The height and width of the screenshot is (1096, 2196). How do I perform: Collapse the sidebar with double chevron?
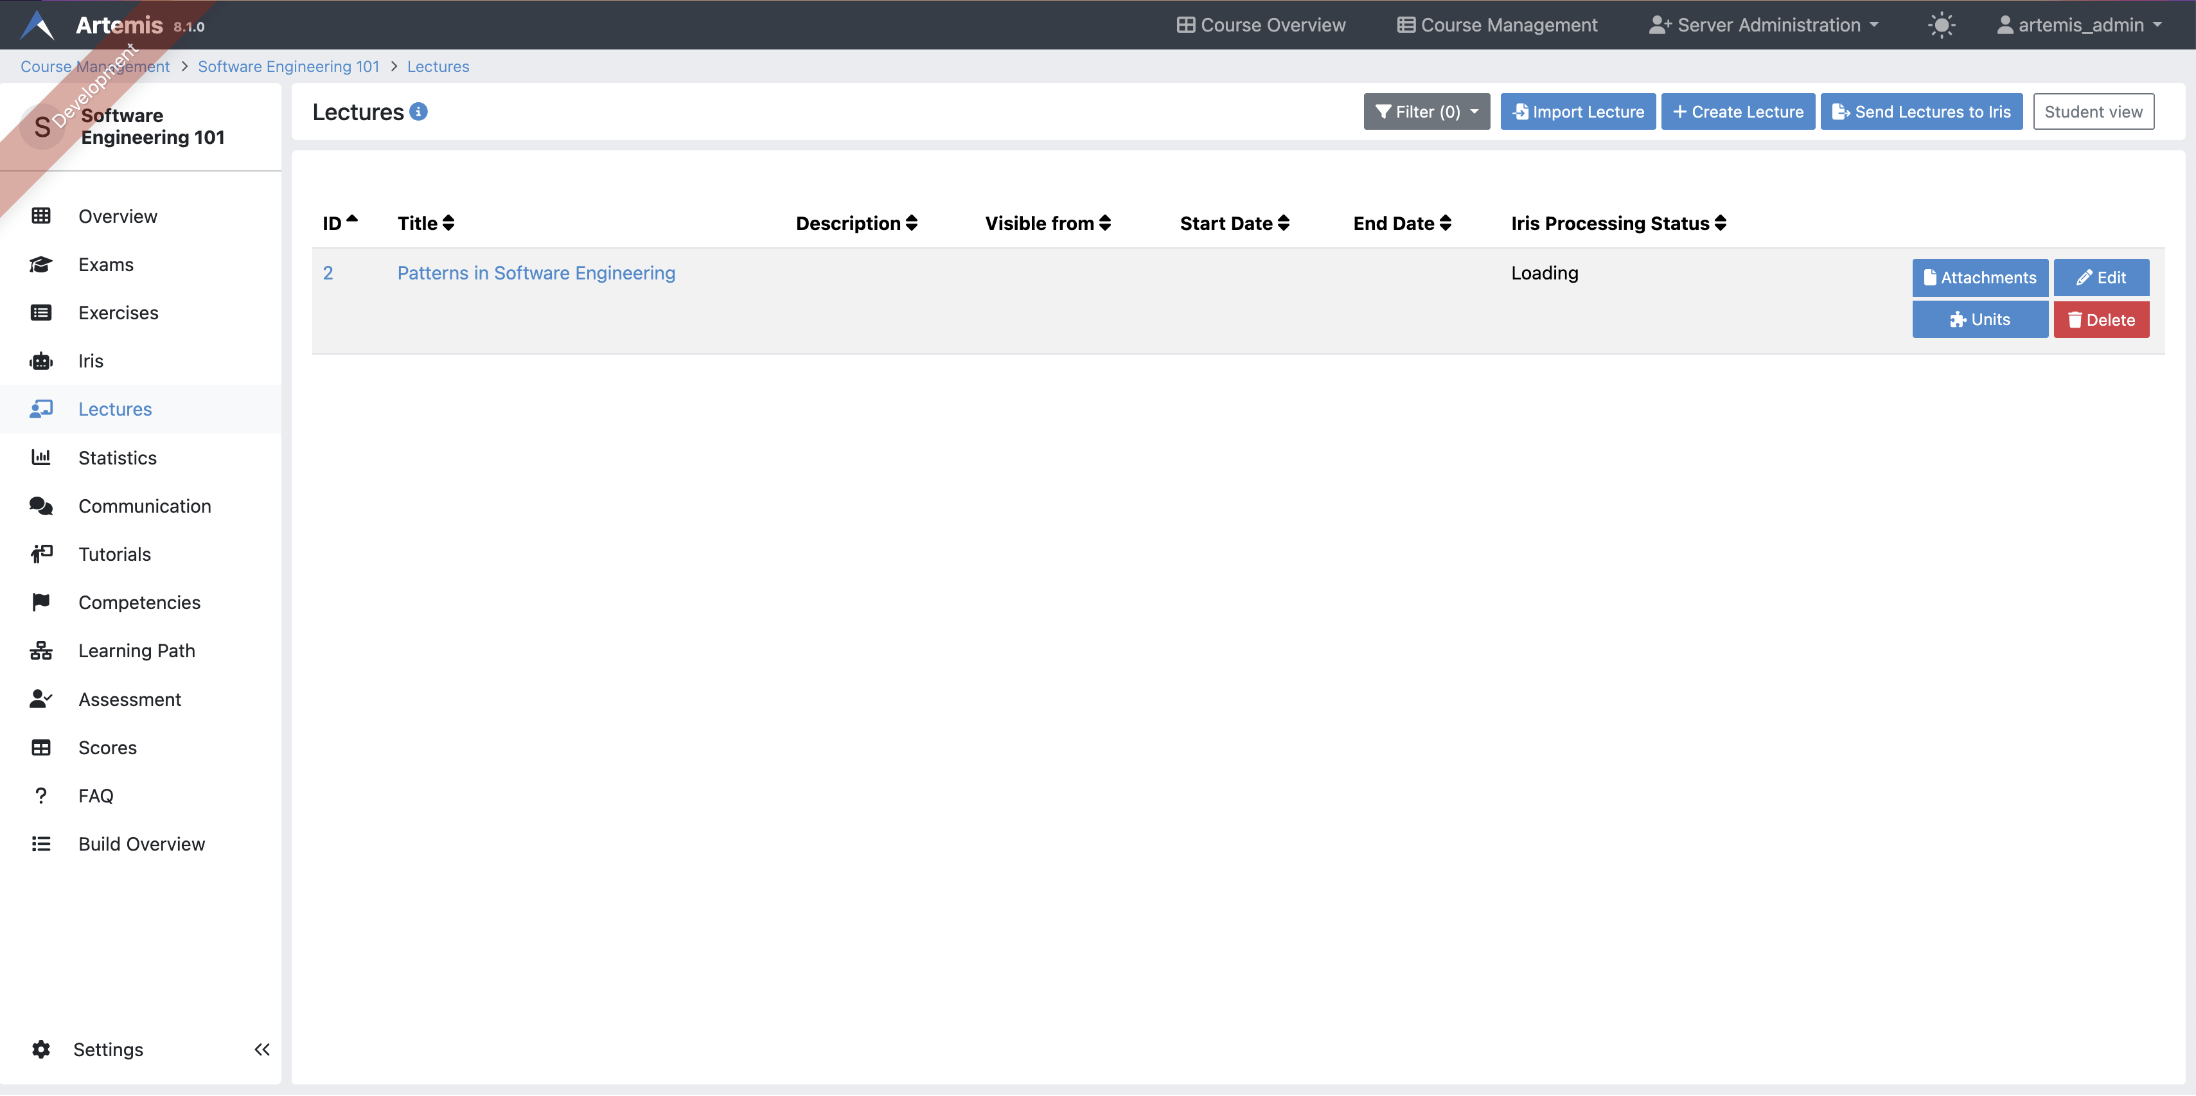(261, 1049)
